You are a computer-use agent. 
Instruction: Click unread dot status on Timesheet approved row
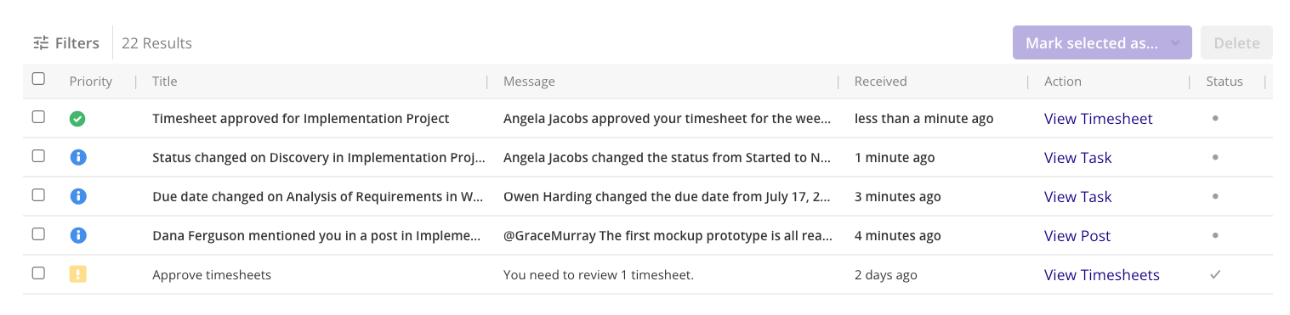tap(1215, 119)
